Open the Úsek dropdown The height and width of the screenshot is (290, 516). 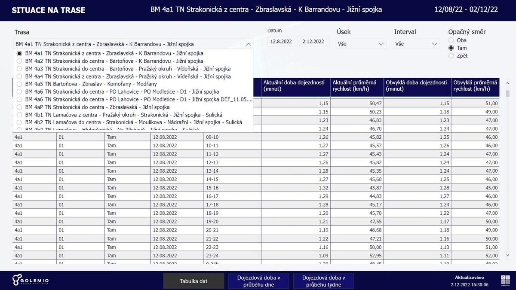point(361,44)
